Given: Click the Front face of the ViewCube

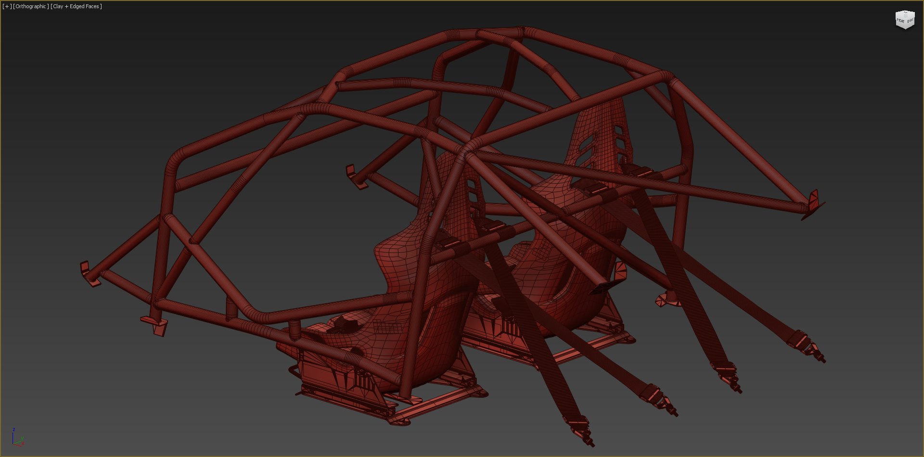Looking at the screenshot, I should [x=900, y=21].
